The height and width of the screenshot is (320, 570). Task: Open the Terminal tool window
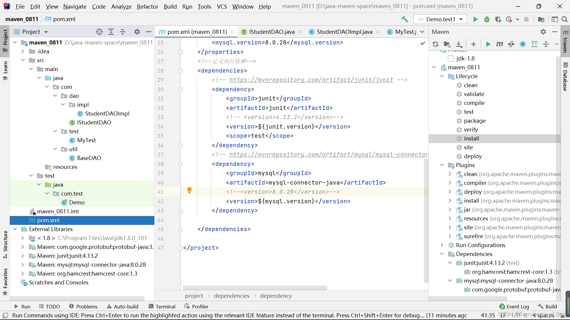pyautogui.click(x=162, y=306)
